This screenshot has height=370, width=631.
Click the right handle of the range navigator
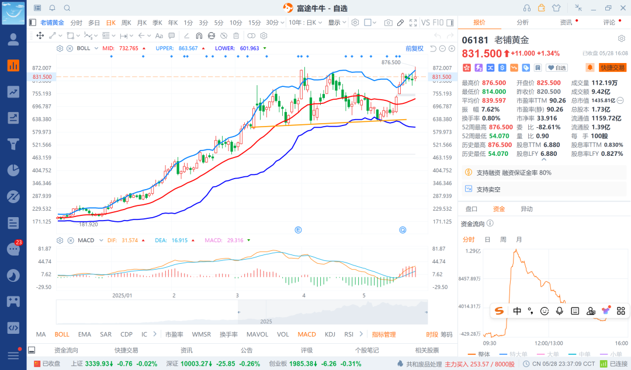(x=426, y=312)
